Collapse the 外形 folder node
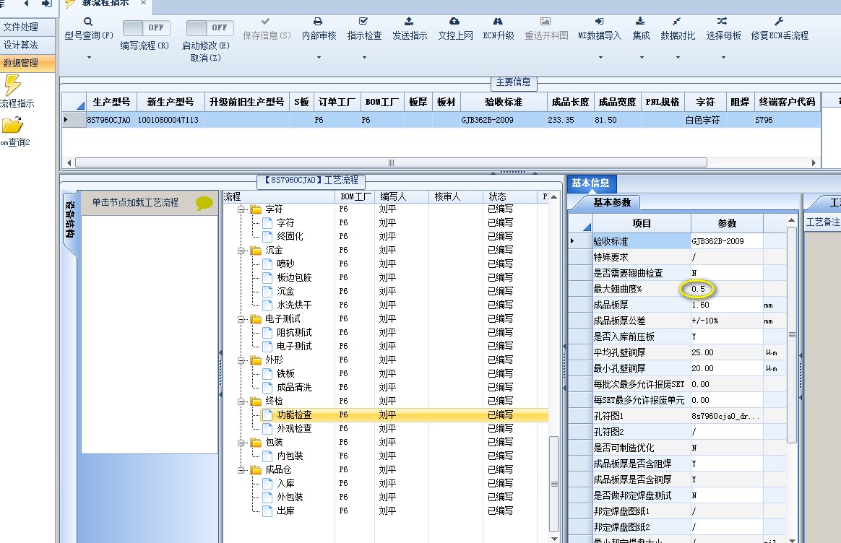 [241, 360]
